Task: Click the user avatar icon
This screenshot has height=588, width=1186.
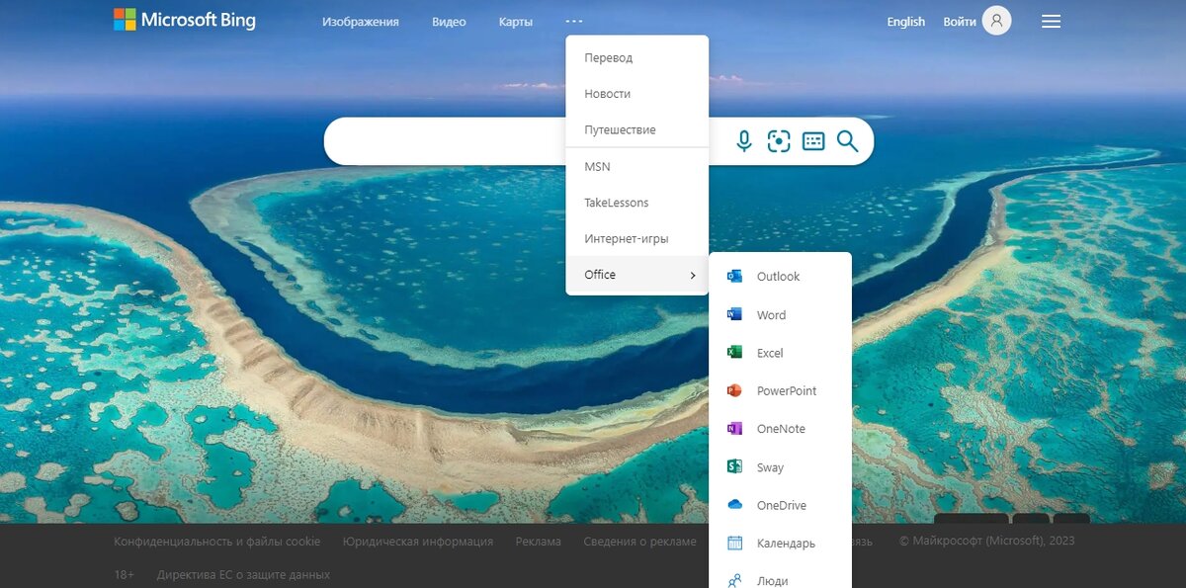Action: 996,21
